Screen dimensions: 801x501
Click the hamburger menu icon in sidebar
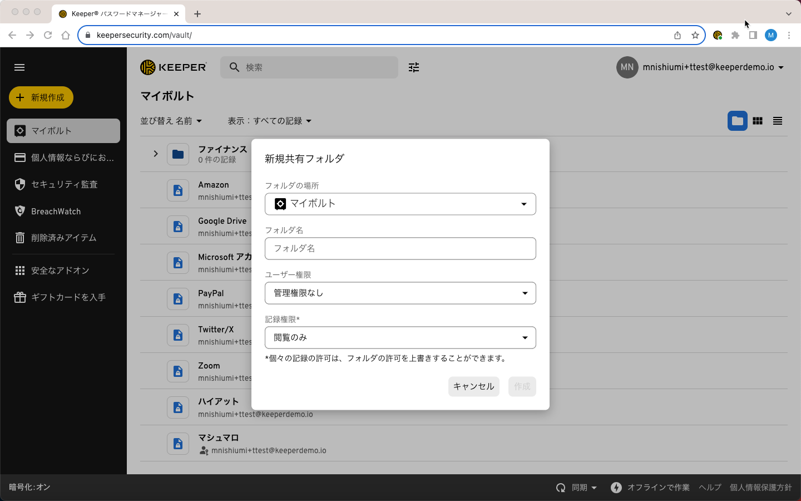[x=19, y=67]
